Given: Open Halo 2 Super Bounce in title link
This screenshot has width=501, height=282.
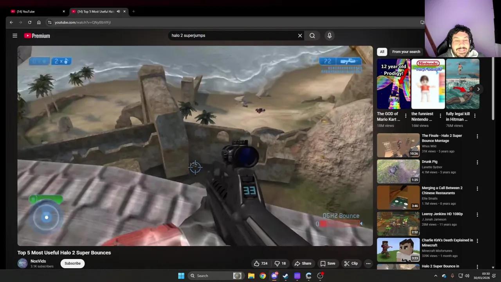Looking at the screenshot, I should 440,266.
